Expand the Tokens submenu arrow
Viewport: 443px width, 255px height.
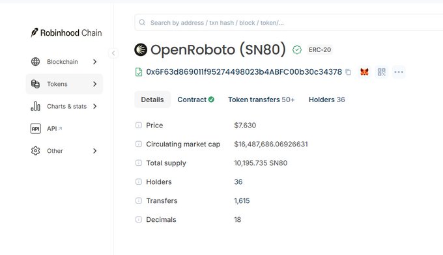click(95, 84)
